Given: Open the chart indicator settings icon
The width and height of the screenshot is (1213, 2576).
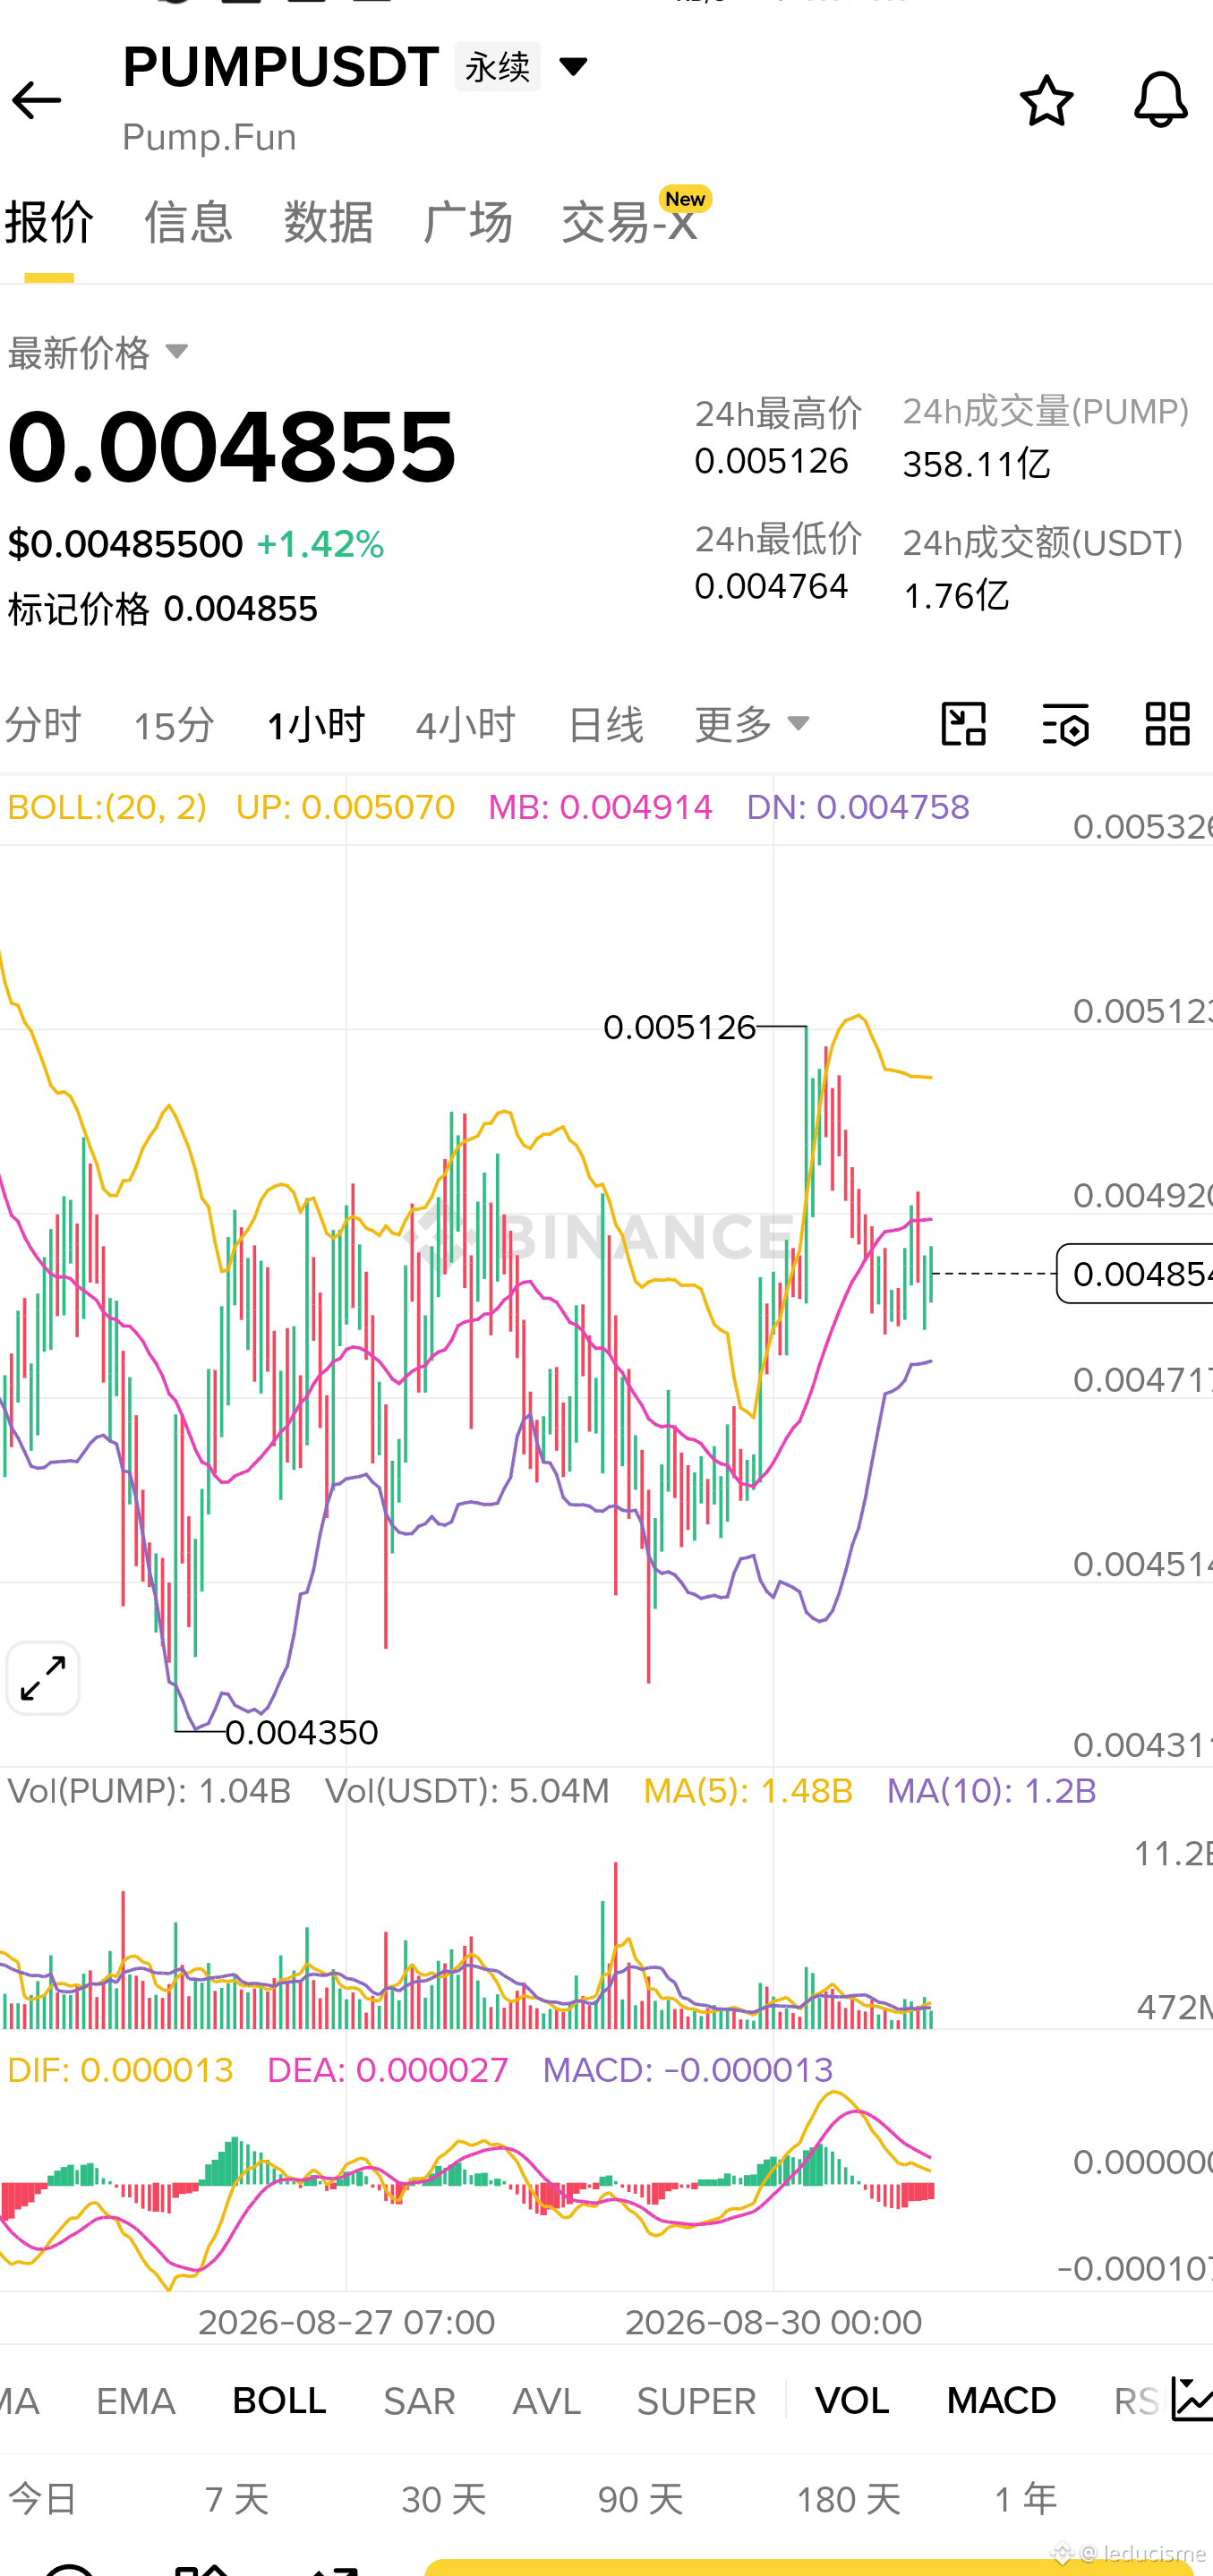Looking at the screenshot, I should click(x=1066, y=724).
